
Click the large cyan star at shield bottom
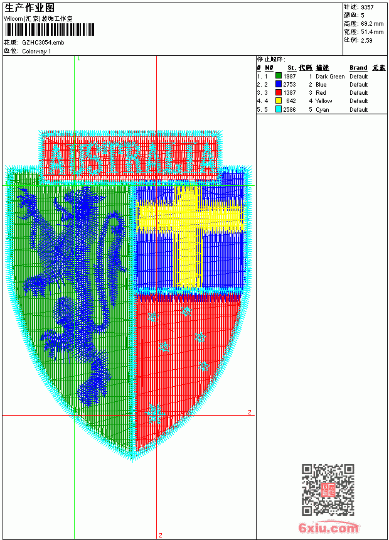154,413
